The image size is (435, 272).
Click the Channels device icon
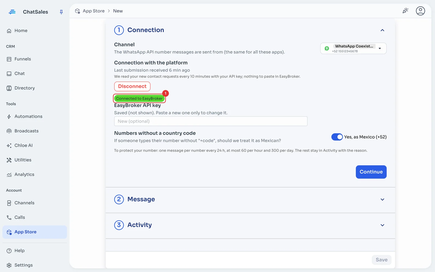[9, 203]
